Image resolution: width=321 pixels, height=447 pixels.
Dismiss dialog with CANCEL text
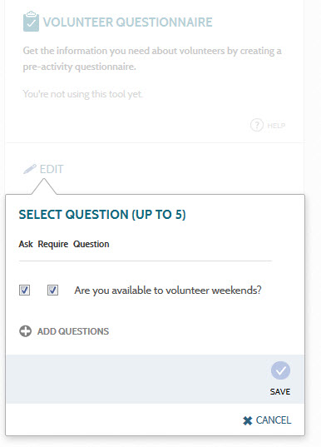tap(274, 420)
